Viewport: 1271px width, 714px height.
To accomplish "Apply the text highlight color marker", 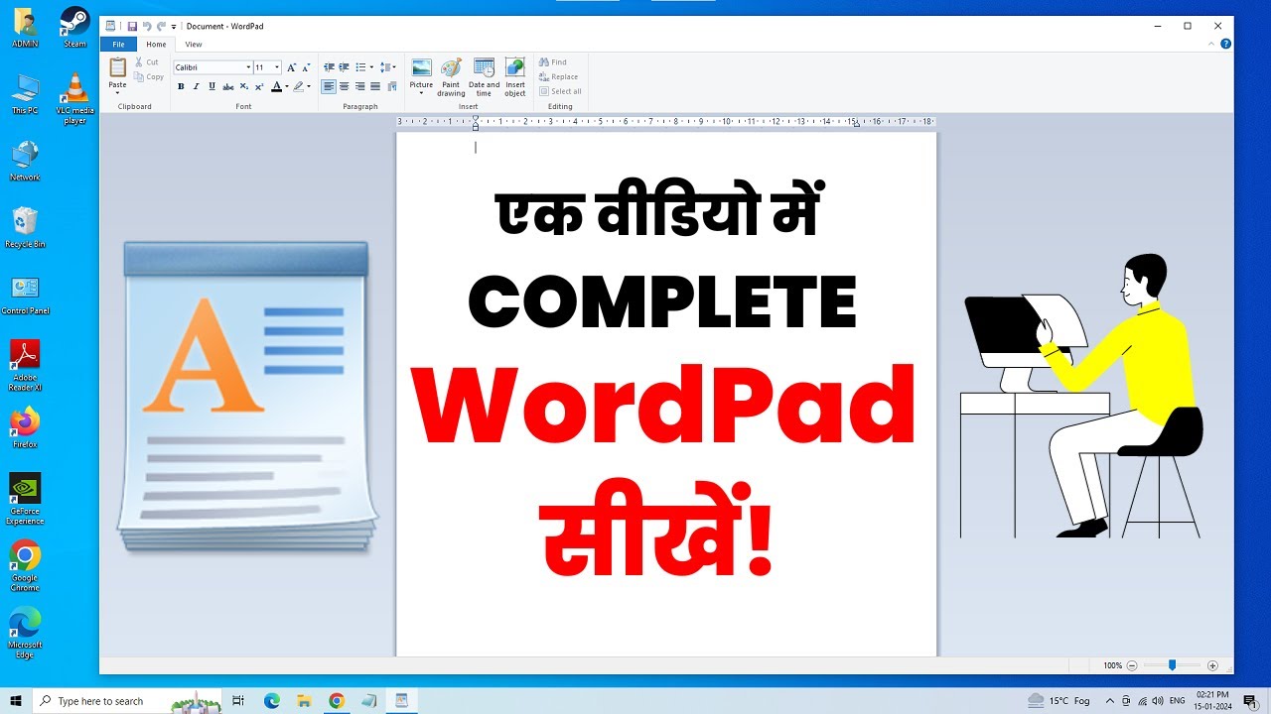I will point(298,86).
